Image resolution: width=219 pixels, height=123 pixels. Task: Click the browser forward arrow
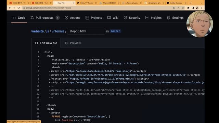point(14,8)
